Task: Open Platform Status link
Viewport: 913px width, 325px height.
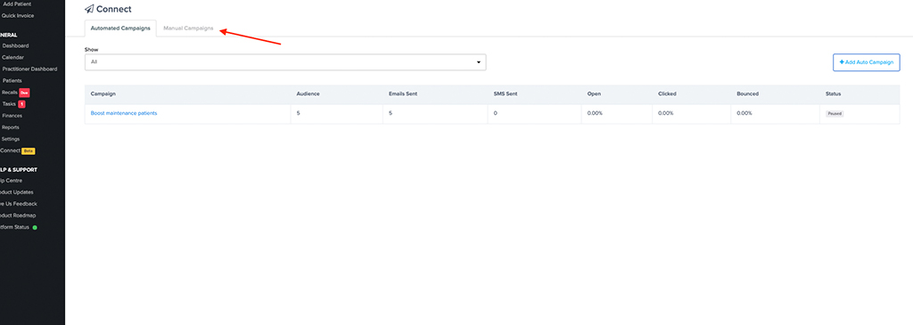Action: coord(15,227)
